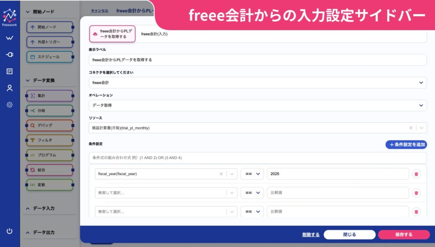Open the Passwork logo home

(x=10, y=17)
